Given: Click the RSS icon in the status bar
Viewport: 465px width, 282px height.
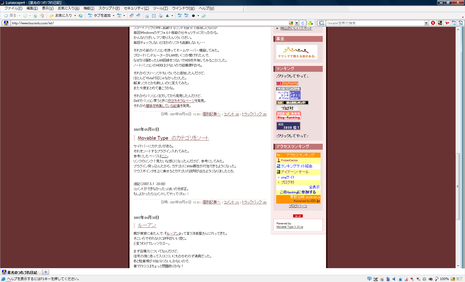Looking at the screenshot, I should pyautogui.click(x=453, y=279).
